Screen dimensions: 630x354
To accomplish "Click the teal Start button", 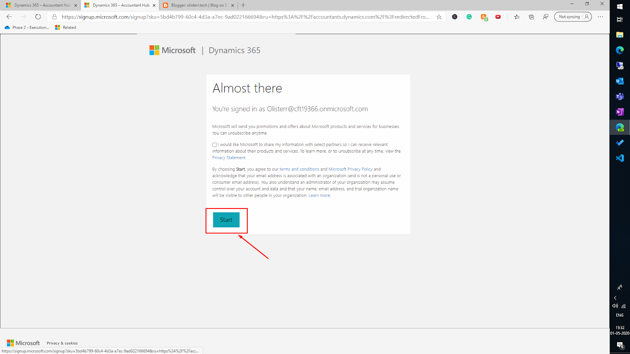I will click(226, 220).
